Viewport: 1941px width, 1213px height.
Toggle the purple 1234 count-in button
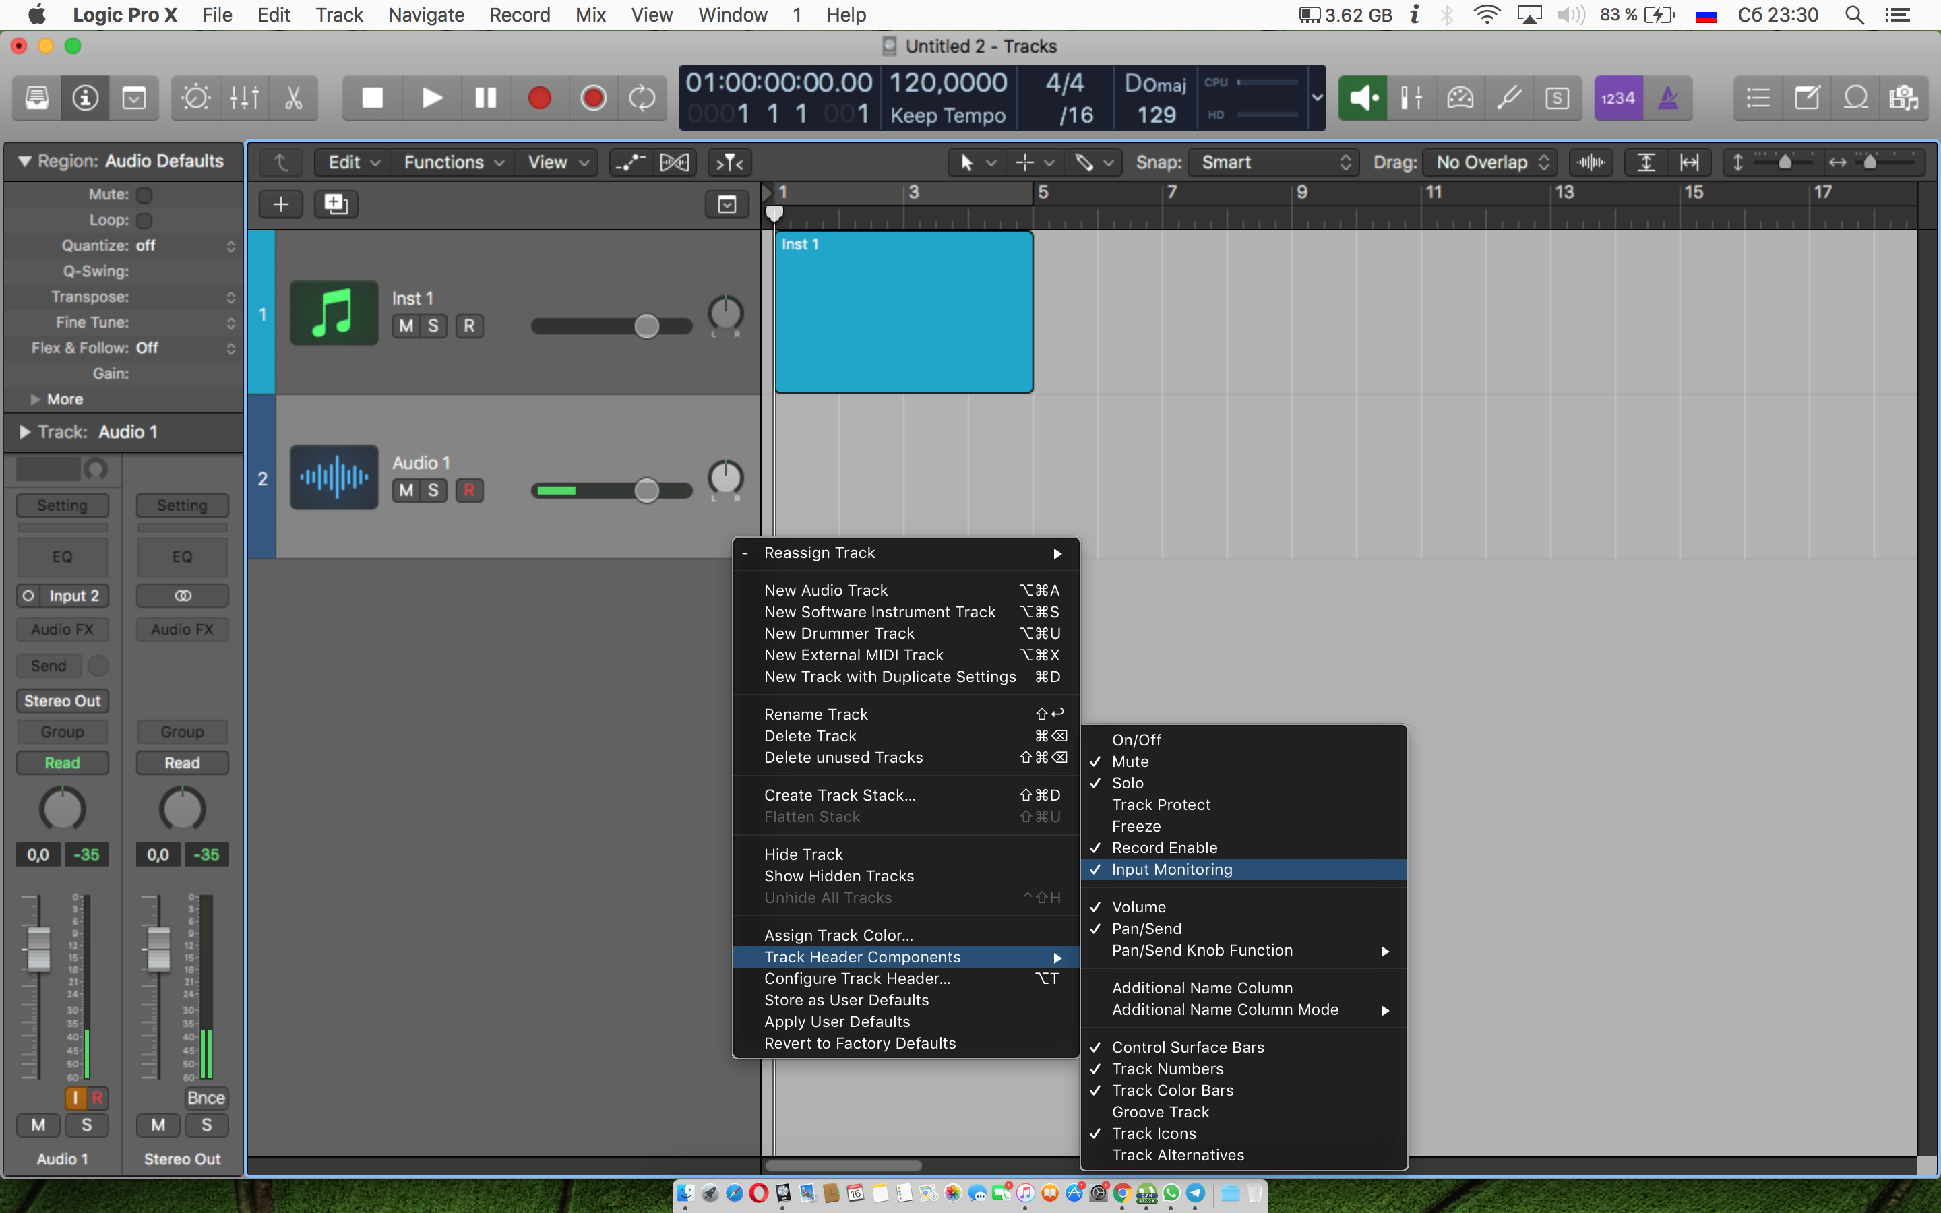(x=1617, y=98)
